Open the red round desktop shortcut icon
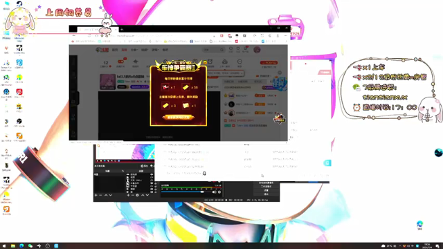The width and height of the screenshot is (443, 249). [x=19, y=93]
